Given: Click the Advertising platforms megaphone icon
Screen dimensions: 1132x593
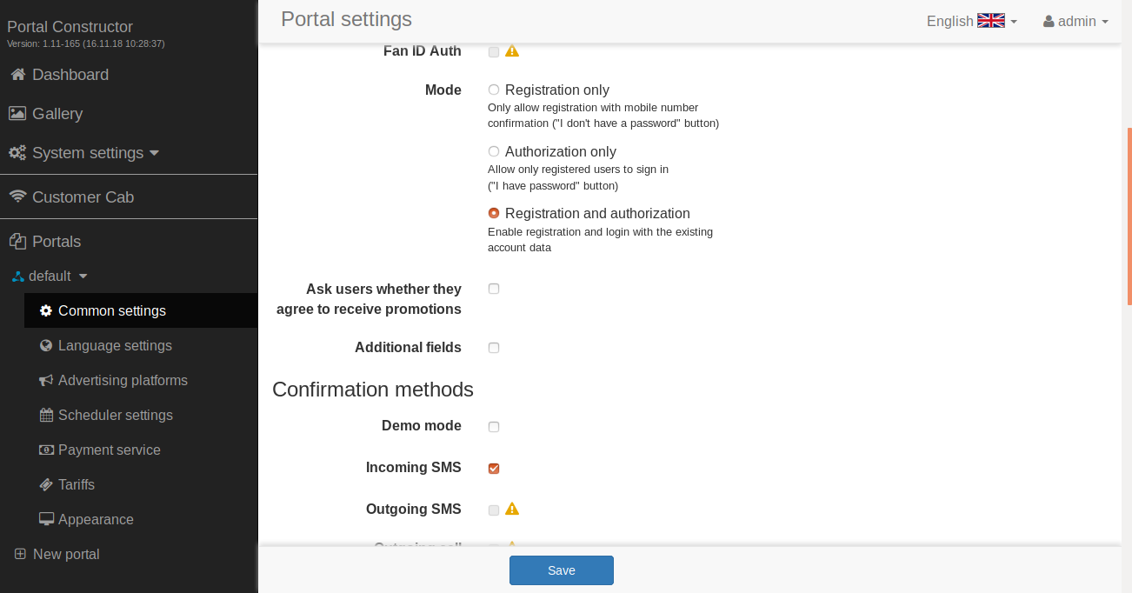Looking at the screenshot, I should tap(46, 381).
